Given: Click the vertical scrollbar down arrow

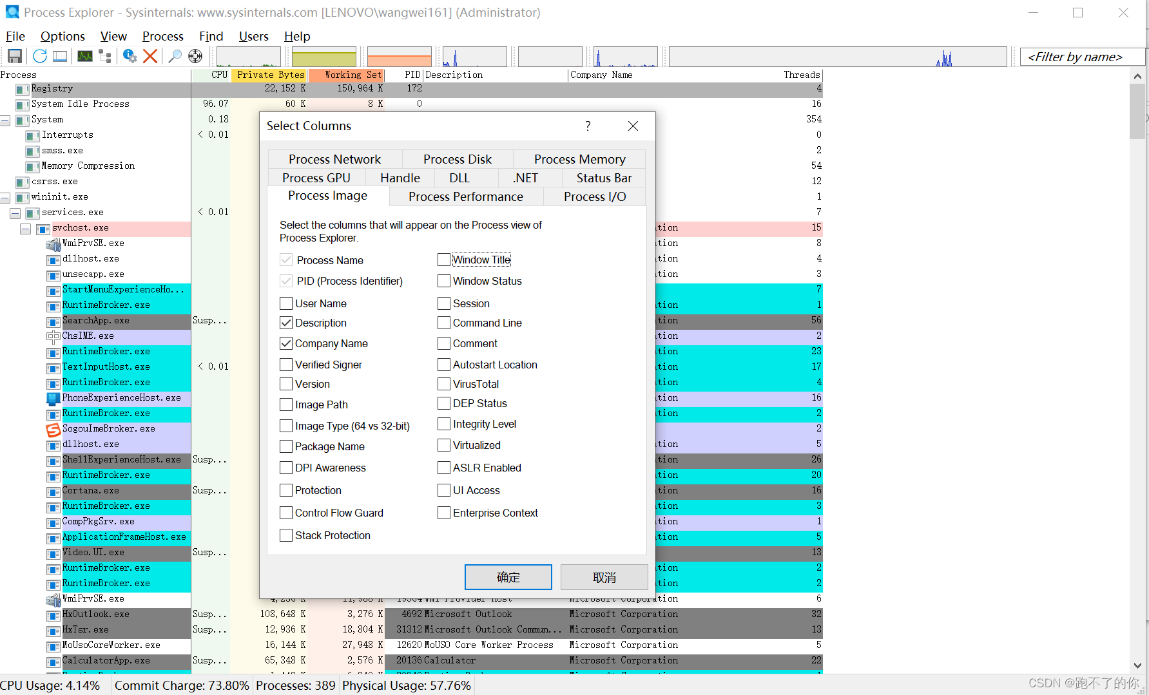Looking at the screenshot, I should [1137, 665].
